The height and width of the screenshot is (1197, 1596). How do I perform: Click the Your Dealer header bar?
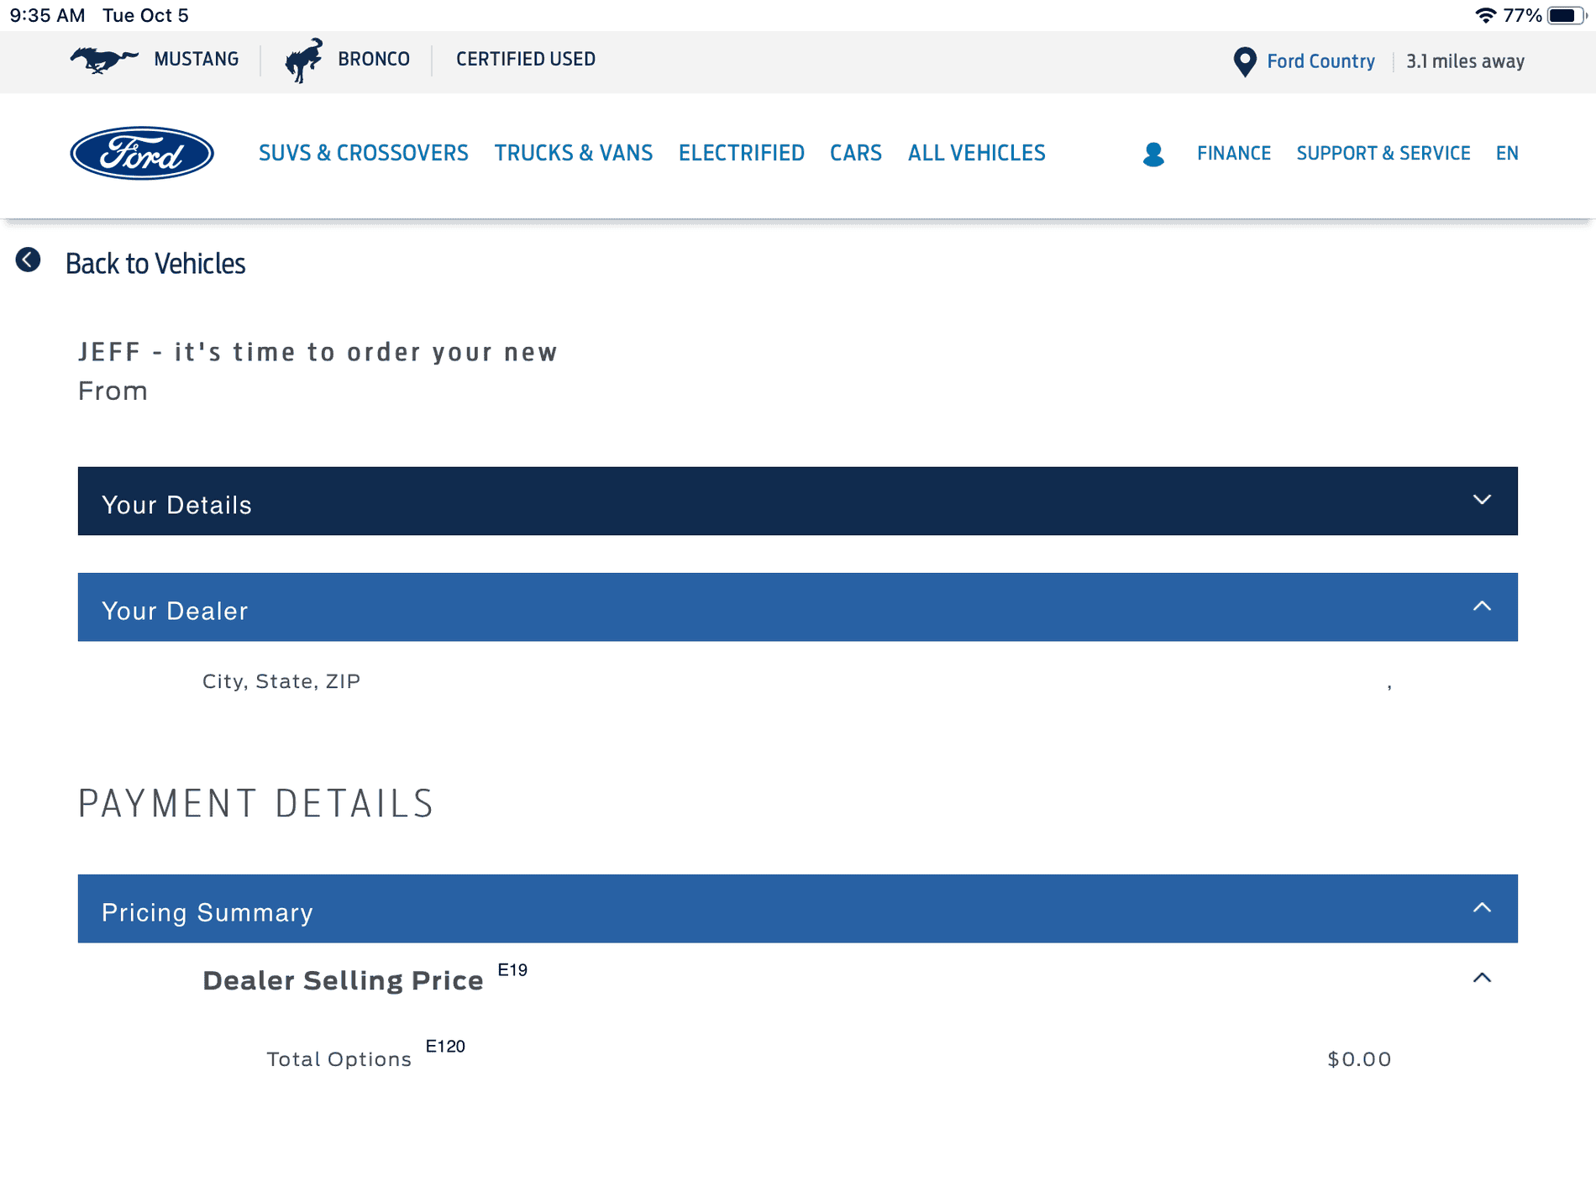click(x=798, y=607)
